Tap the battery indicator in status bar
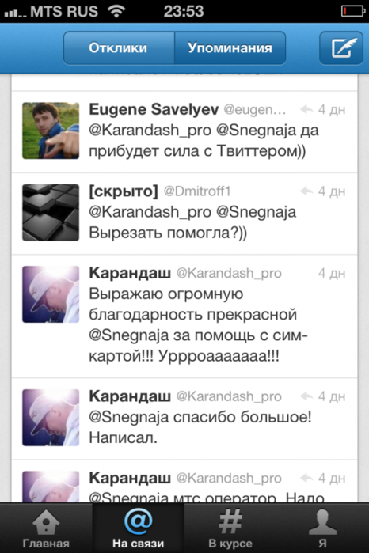Viewport: 369px width, 553px height. 352,11
